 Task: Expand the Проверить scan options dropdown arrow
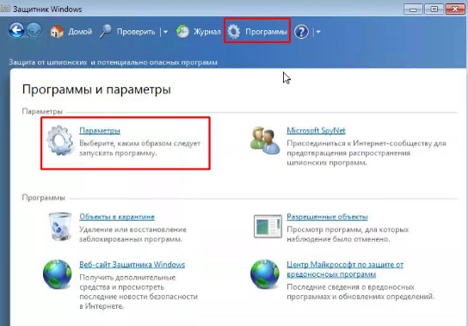165,32
